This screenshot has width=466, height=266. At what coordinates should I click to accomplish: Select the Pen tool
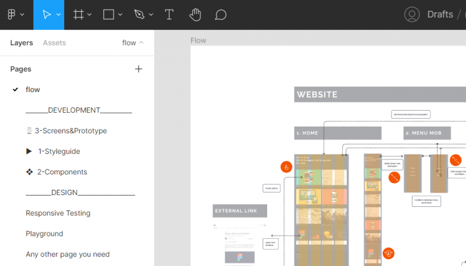pyautogui.click(x=139, y=15)
